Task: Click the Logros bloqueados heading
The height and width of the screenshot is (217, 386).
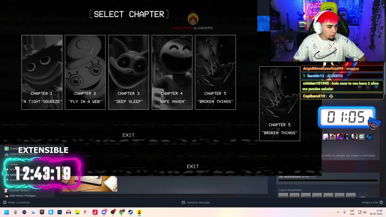Action: click(290, 190)
